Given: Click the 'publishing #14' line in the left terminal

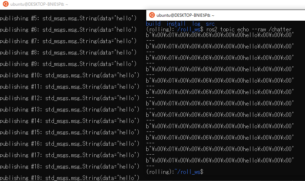Looking at the screenshot, I should (70, 121).
